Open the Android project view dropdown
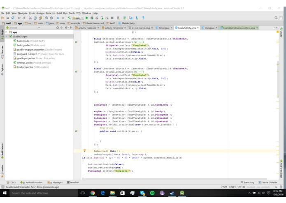286x203 pixels. pyautogui.click(x=23, y=28)
